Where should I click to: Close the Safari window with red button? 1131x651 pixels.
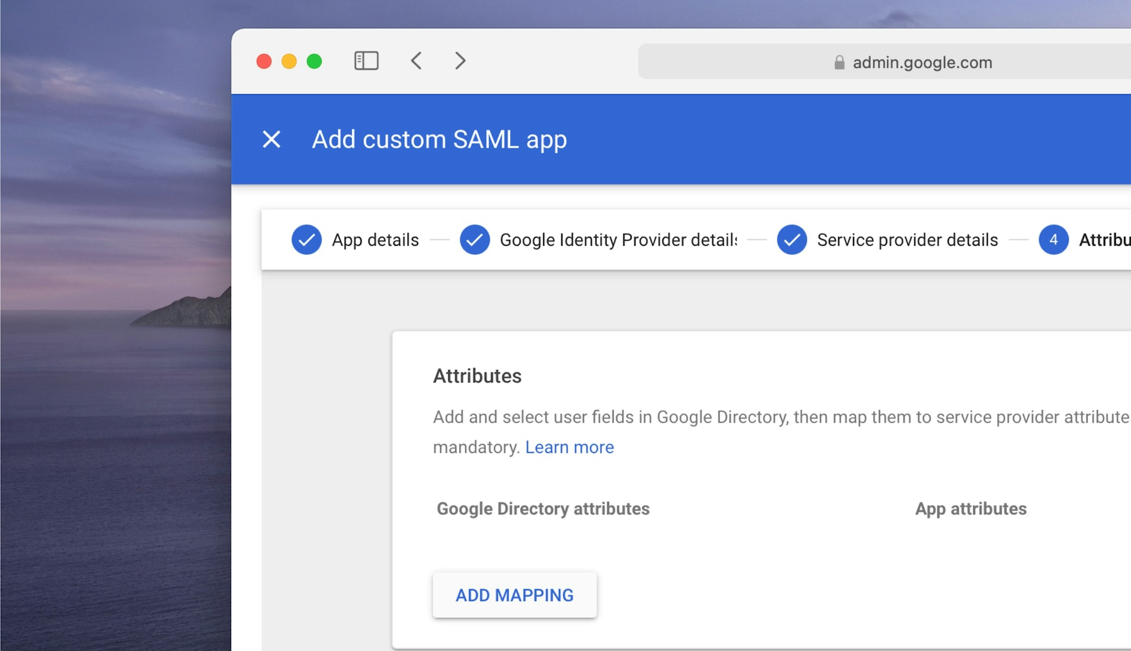(x=264, y=61)
